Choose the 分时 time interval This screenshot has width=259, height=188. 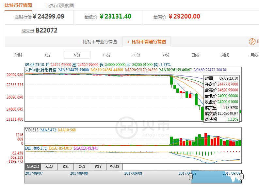pyautogui.click(x=18, y=55)
